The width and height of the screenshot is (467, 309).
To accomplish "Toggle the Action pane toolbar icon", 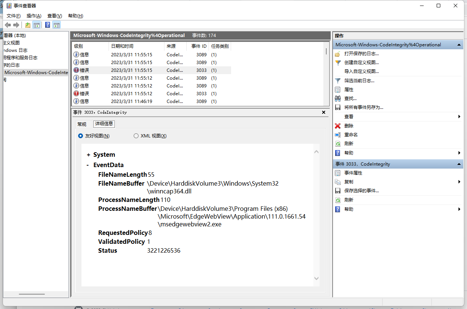I will point(56,25).
